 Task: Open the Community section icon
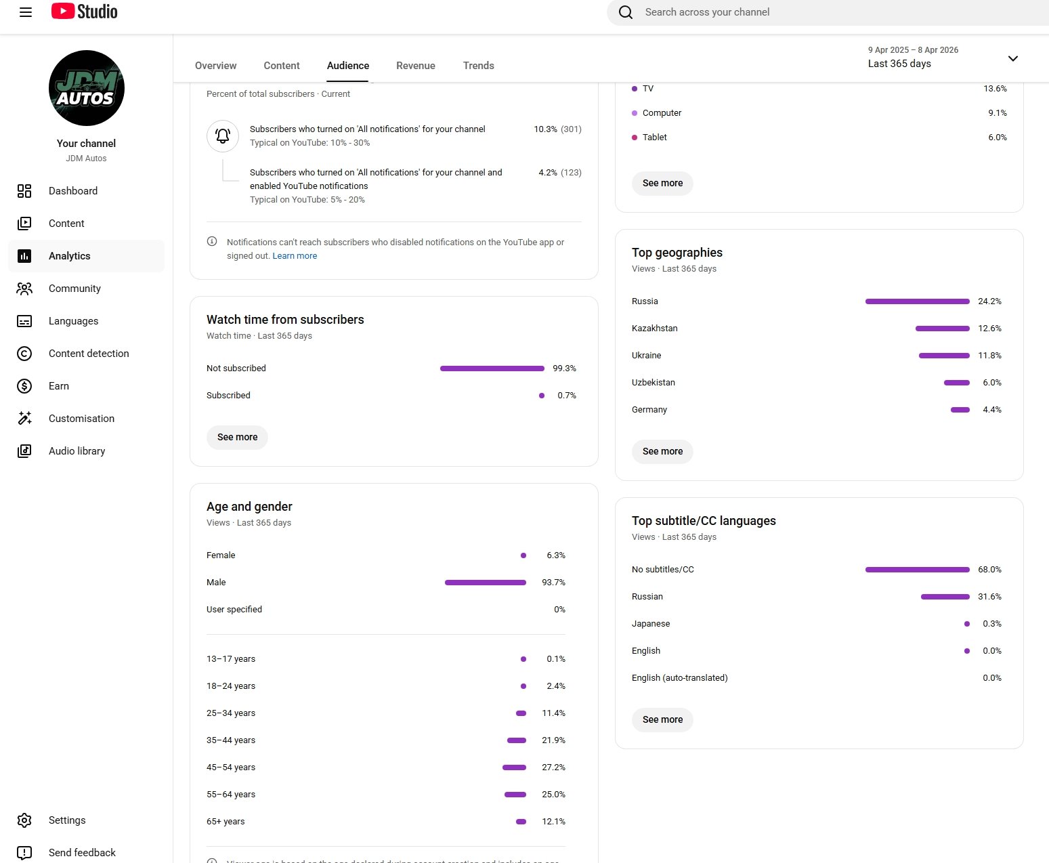pyautogui.click(x=24, y=289)
